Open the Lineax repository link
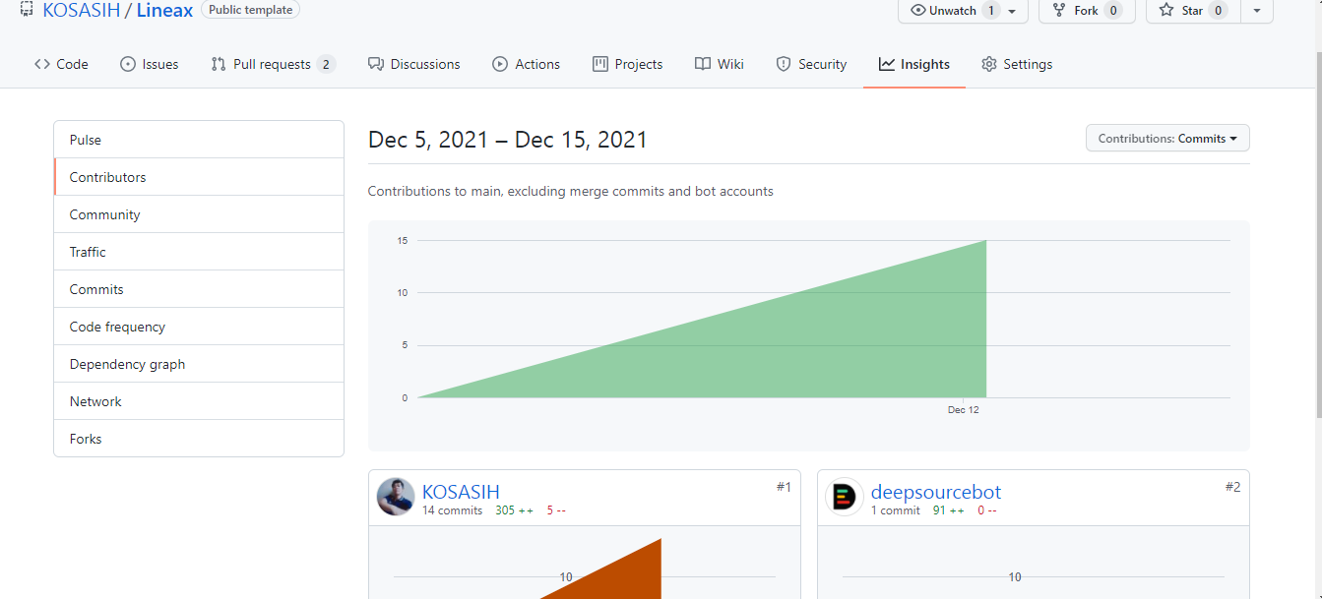 tap(164, 11)
